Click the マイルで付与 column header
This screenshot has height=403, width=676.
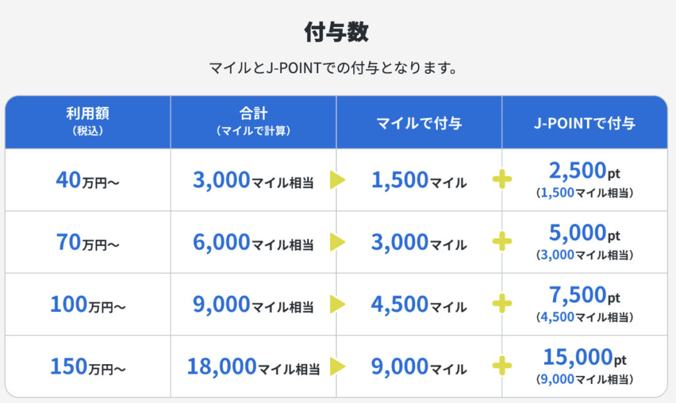click(x=419, y=123)
